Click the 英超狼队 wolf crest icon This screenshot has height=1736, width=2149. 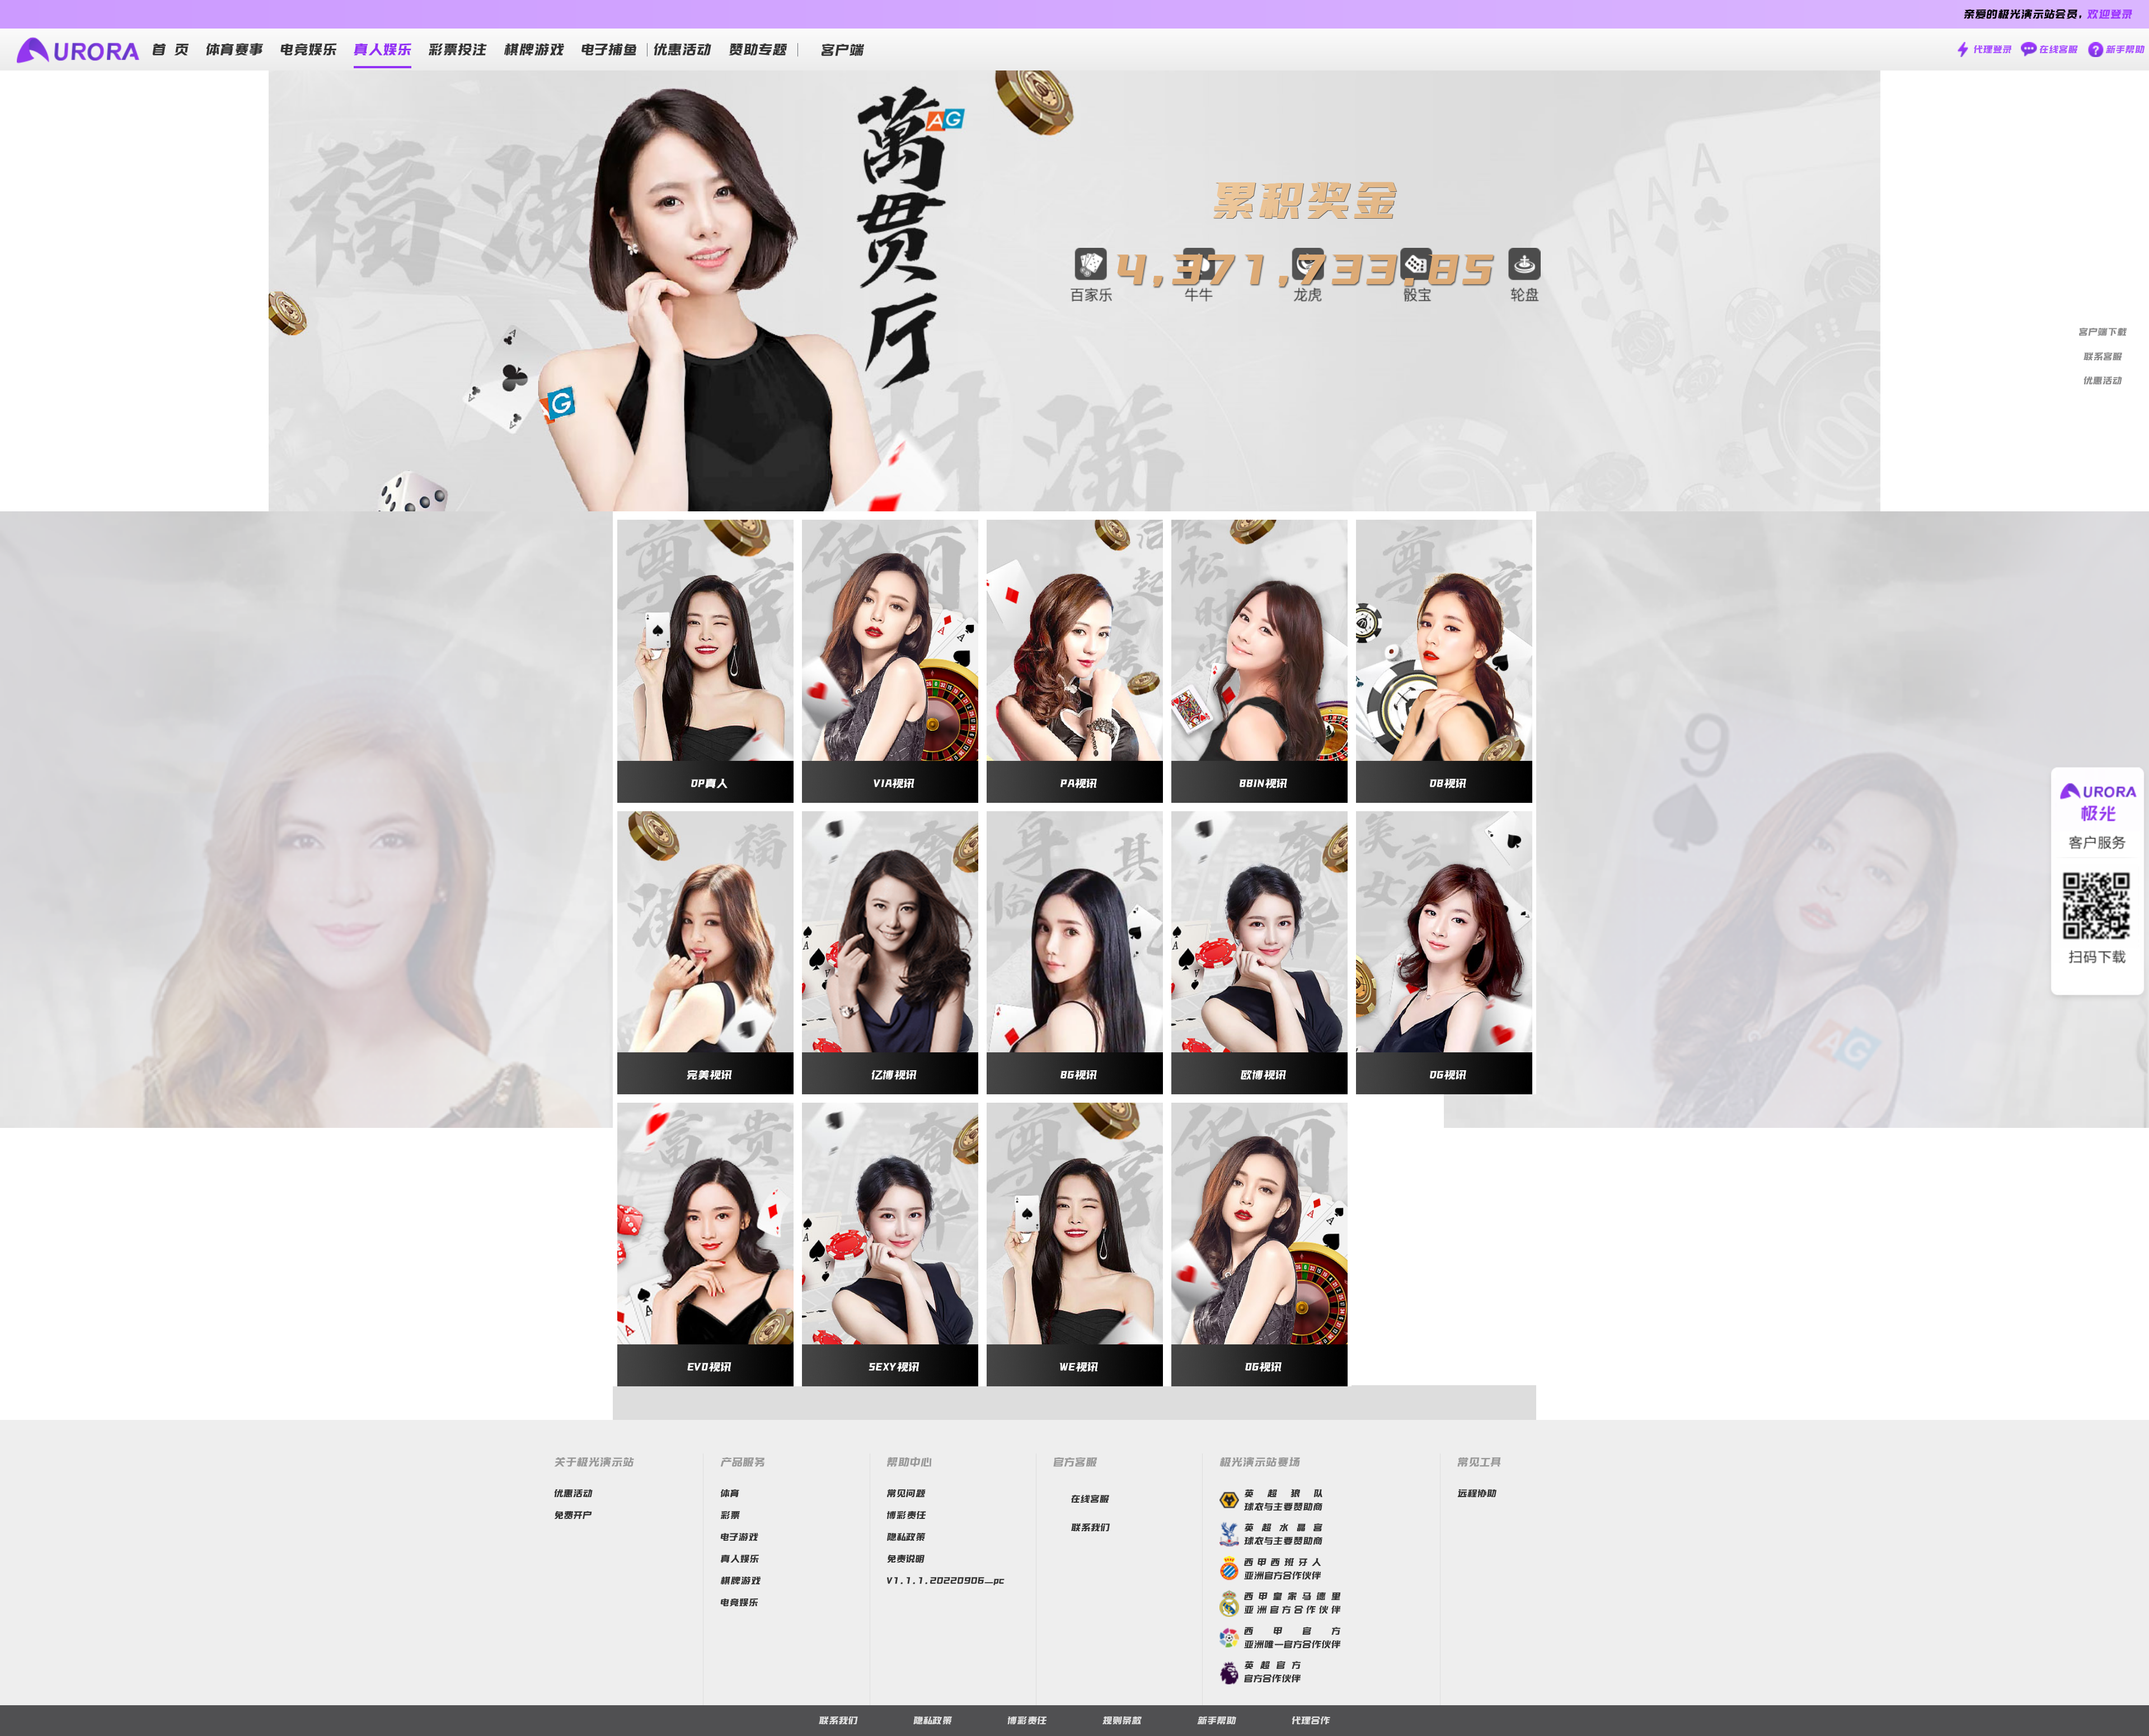[1230, 1500]
